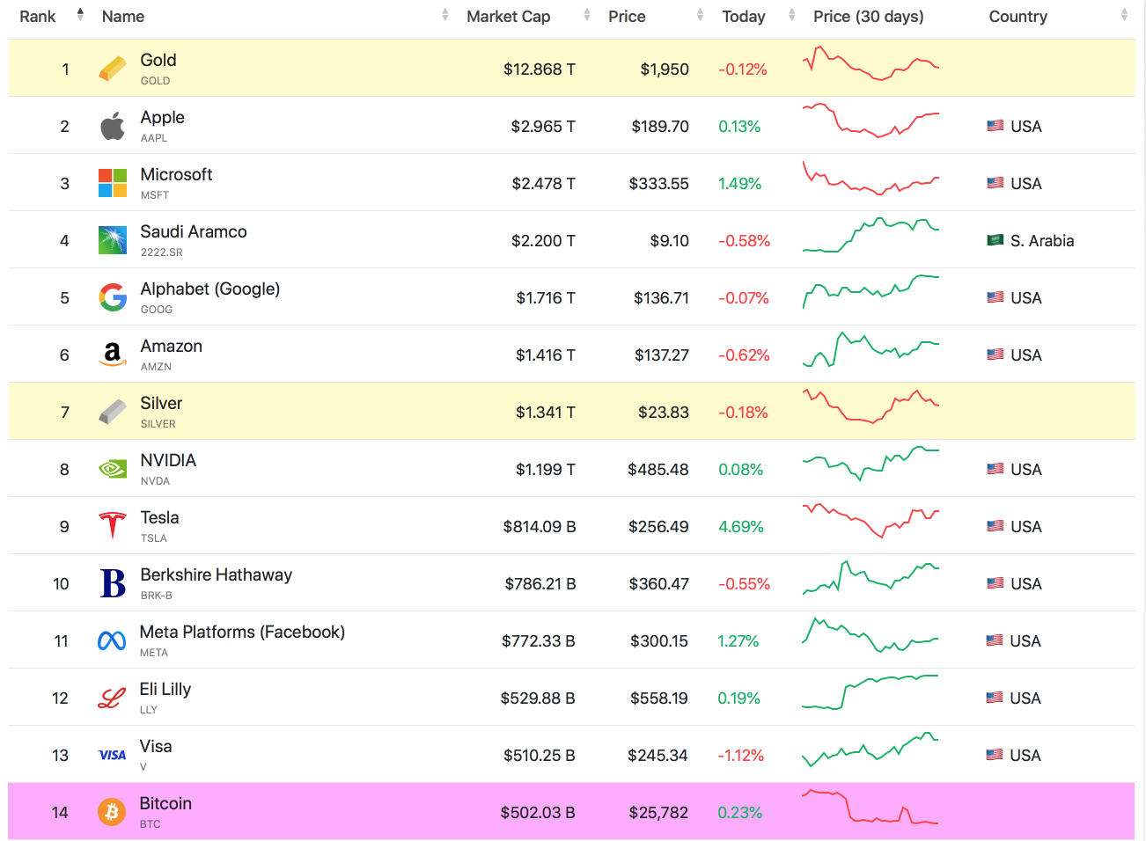Click the Saudi Aramco logo
Viewport: 1146px width, 841px height.
(113, 240)
